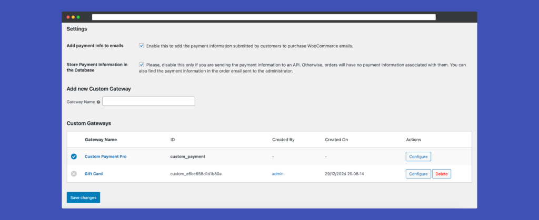The width and height of the screenshot is (539, 220).
Task: Toggle the grey disabled icon for Gift Card
Action: click(74, 174)
